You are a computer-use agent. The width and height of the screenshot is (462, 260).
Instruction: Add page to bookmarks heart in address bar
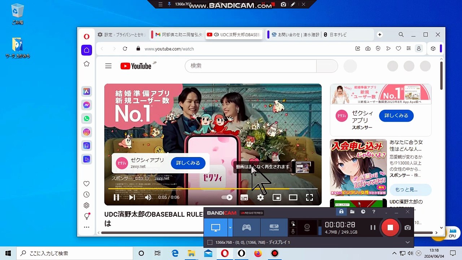pyautogui.click(x=398, y=49)
